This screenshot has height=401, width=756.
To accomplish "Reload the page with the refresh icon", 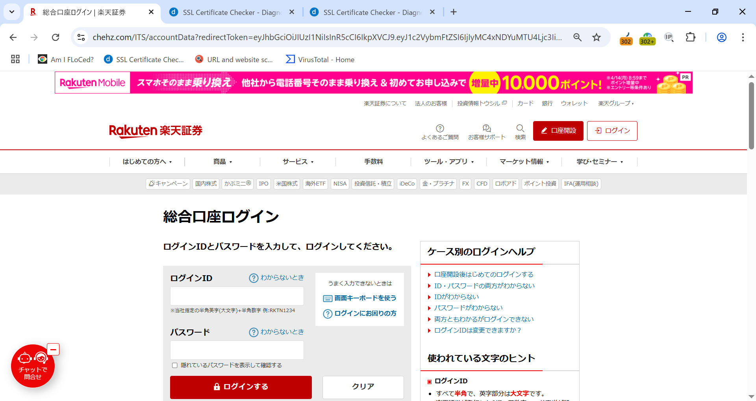I will pos(56,37).
